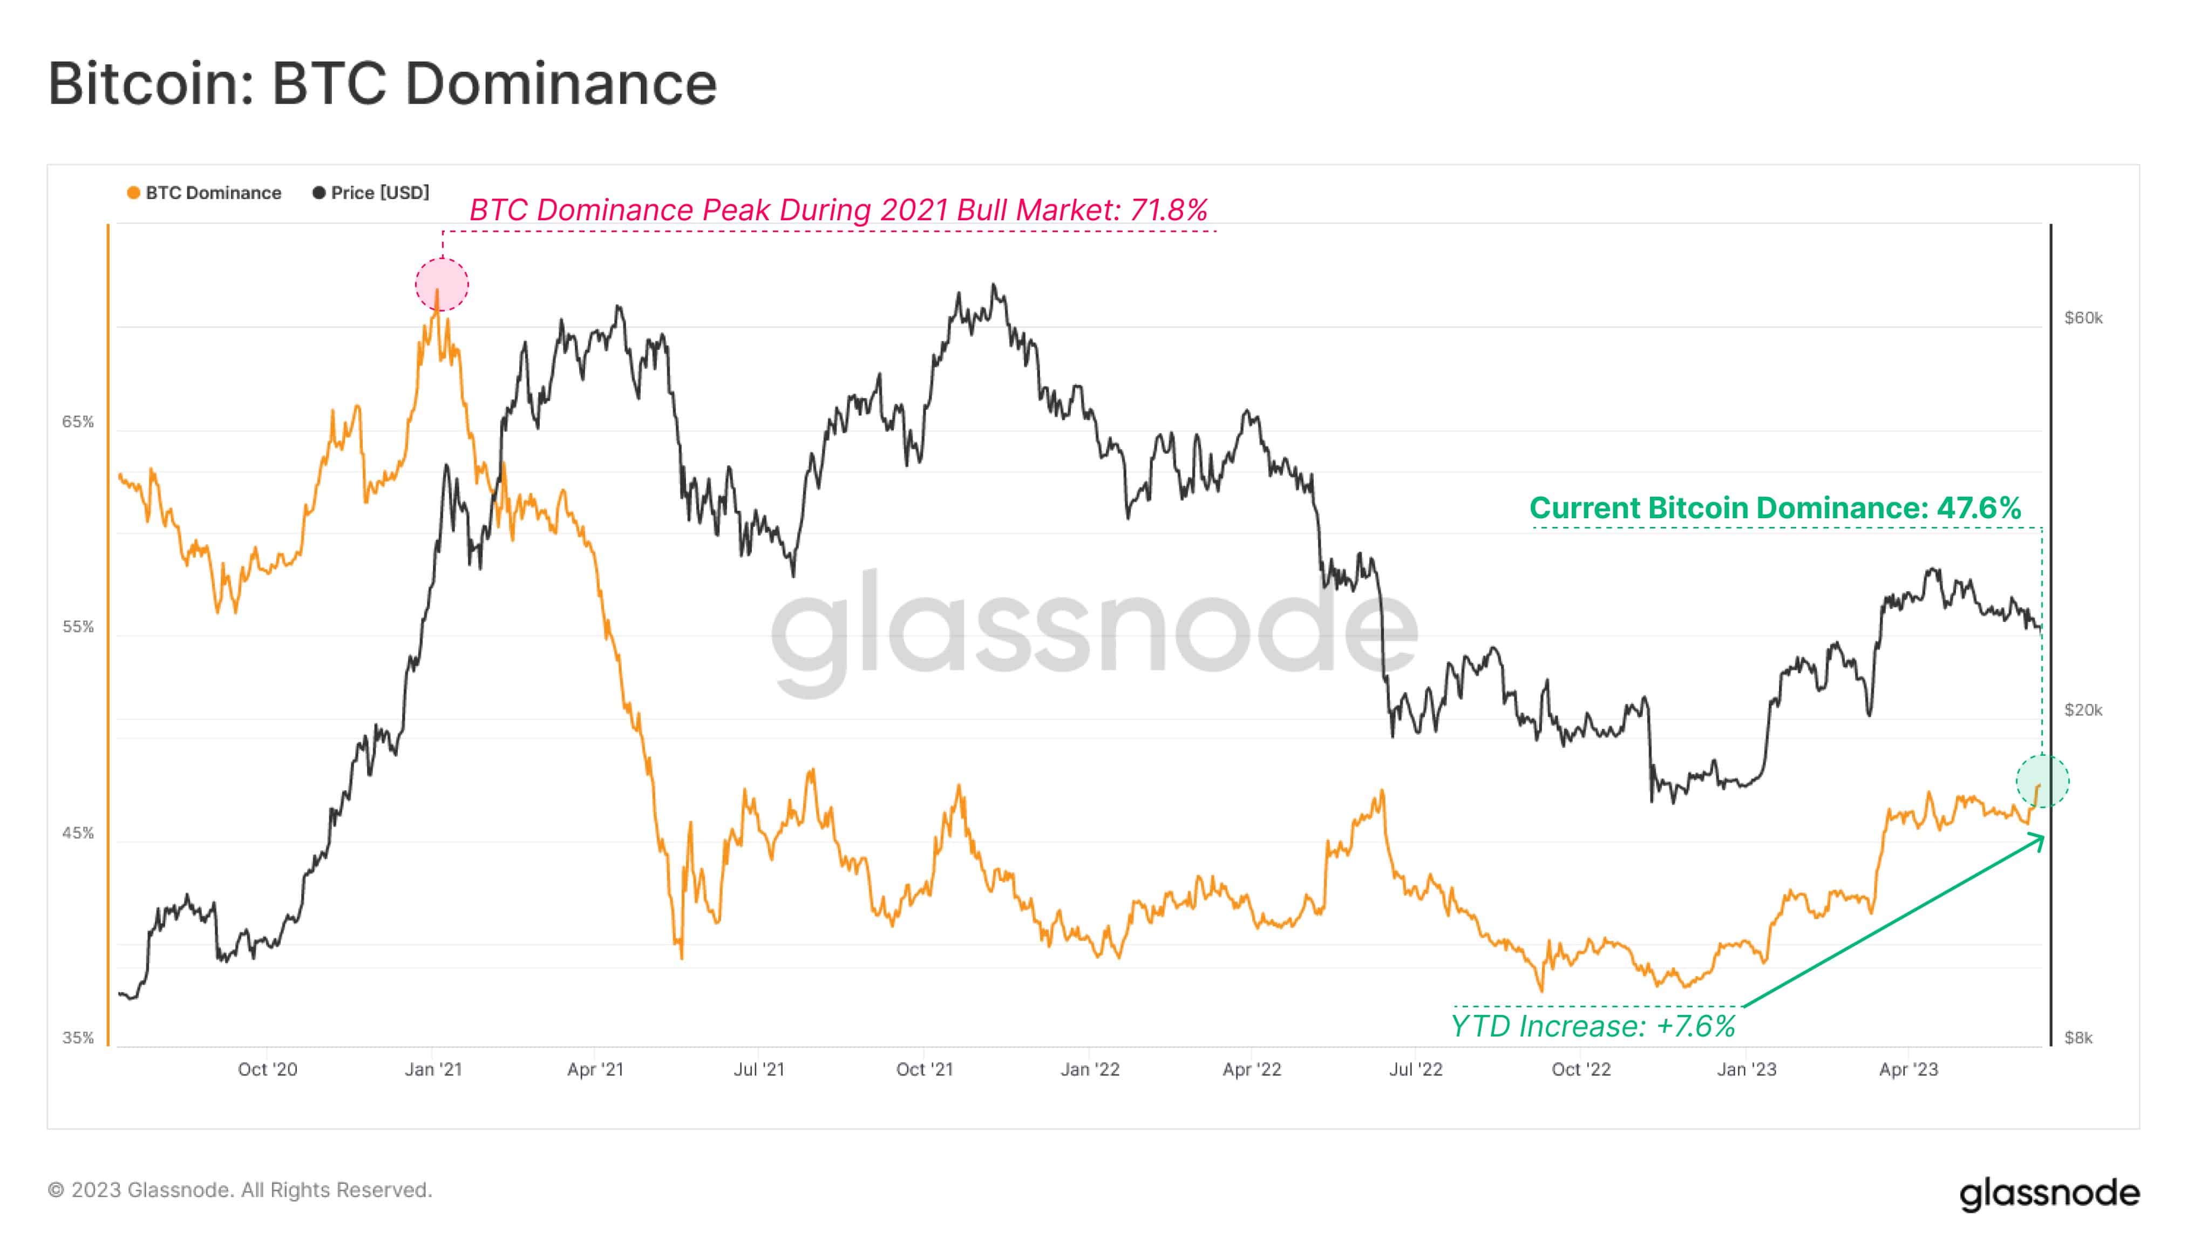Screen dimensions: 2187x1260
Task: Click the orange BTC Dominance legend dot
Action: [x=133, y=193]
